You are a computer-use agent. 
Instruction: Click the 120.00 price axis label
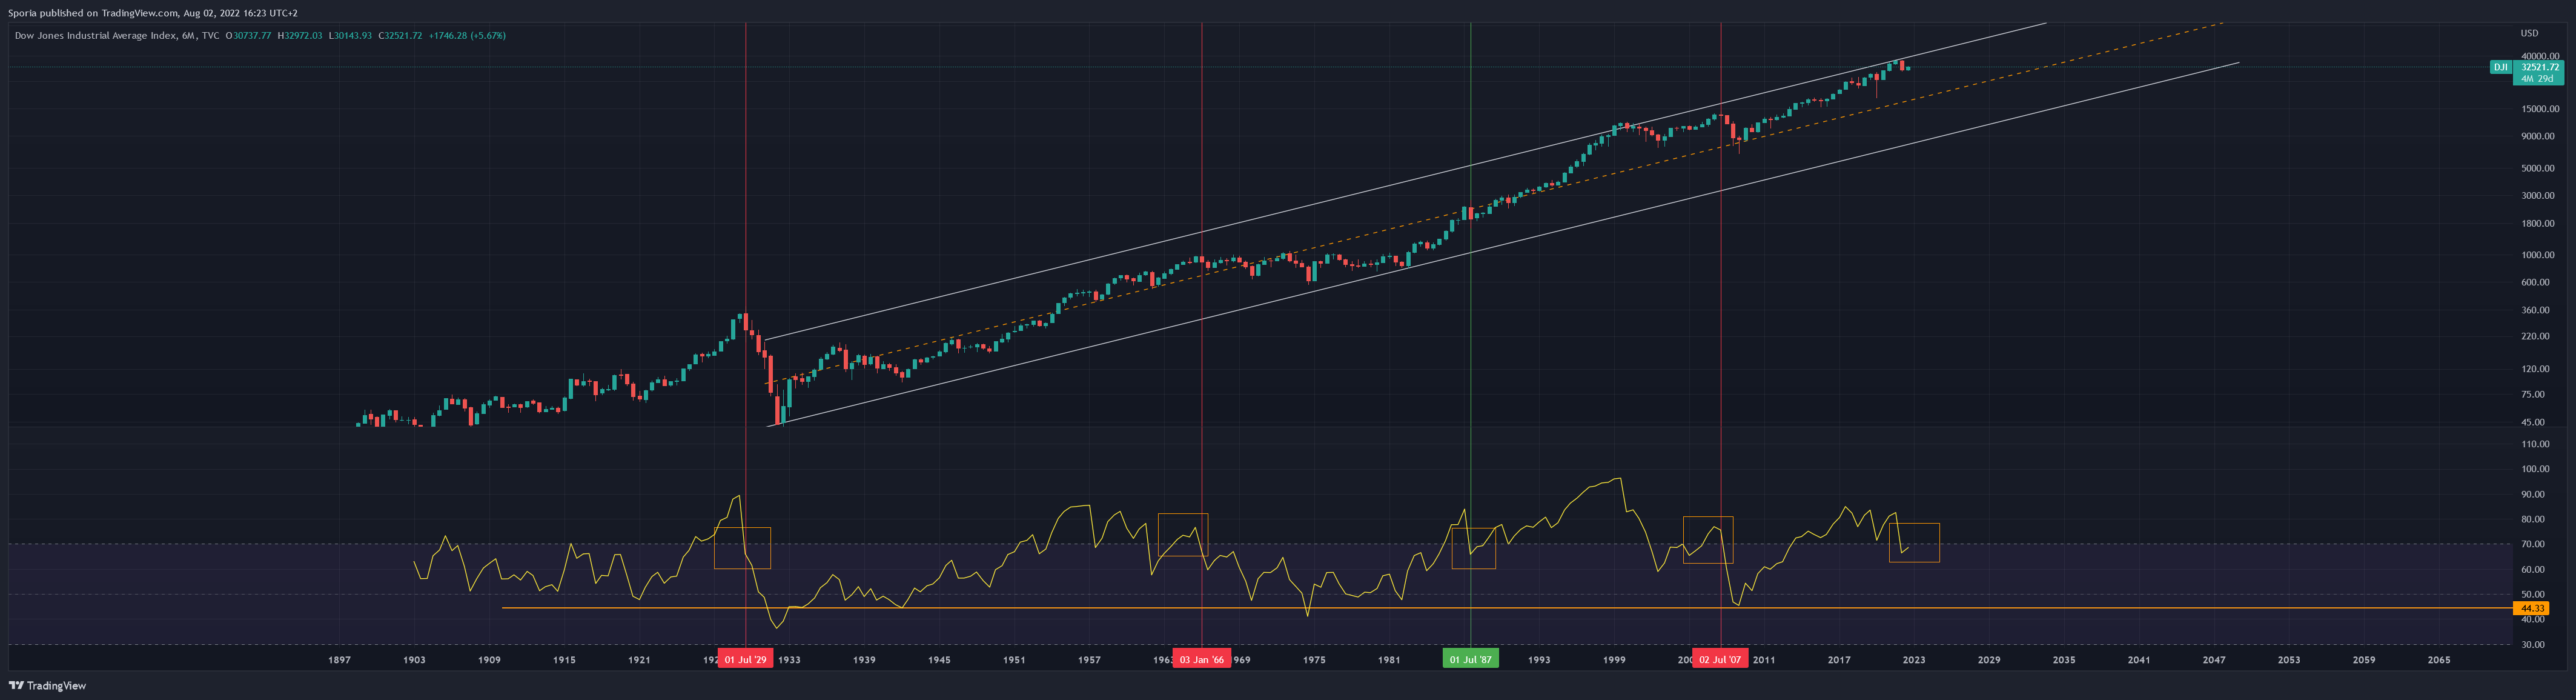[2536, 369]
